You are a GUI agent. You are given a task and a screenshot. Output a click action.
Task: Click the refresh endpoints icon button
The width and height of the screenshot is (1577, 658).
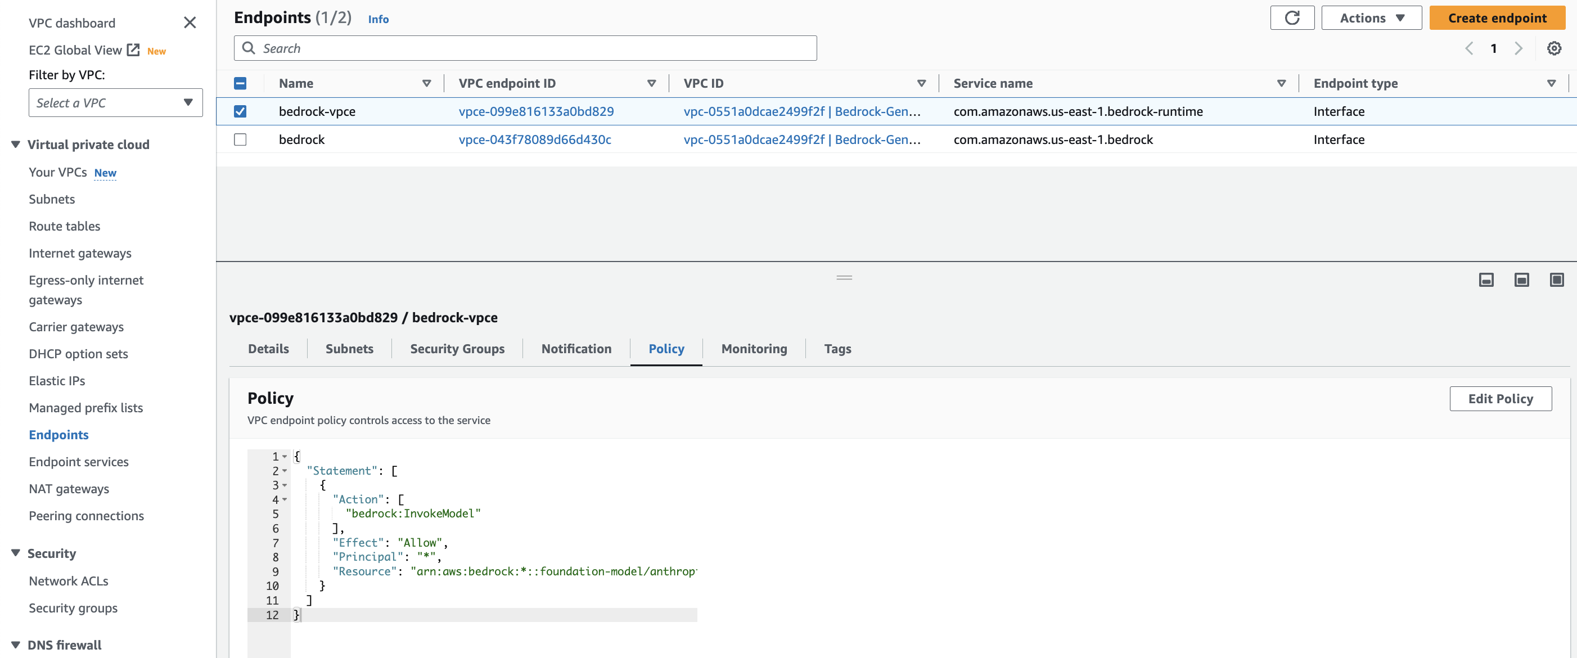pos(1292,18)
